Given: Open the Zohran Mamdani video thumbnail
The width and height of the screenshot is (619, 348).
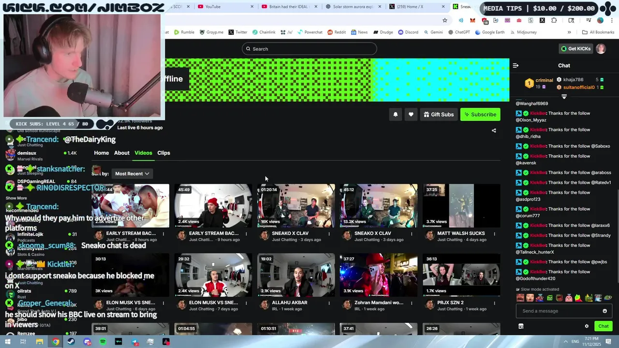Looking at the screenshot, I should coord(379,275).
